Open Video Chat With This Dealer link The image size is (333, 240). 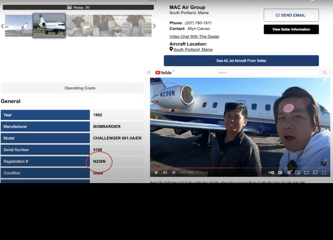coord(194,37)
